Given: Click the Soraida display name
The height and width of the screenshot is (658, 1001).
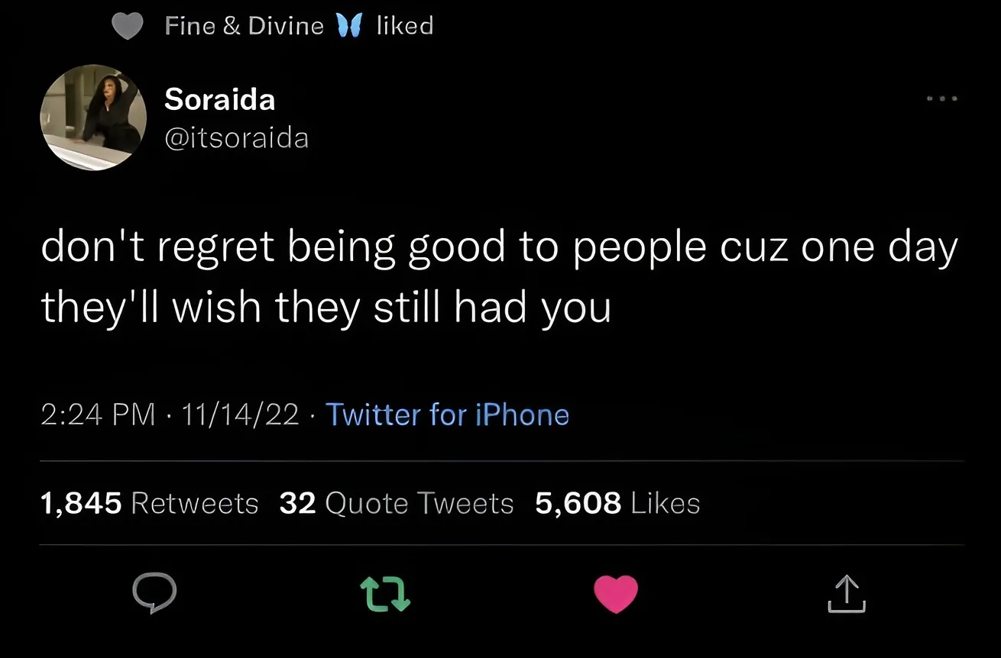Looking at the screenshot, I should click(220, 99).
